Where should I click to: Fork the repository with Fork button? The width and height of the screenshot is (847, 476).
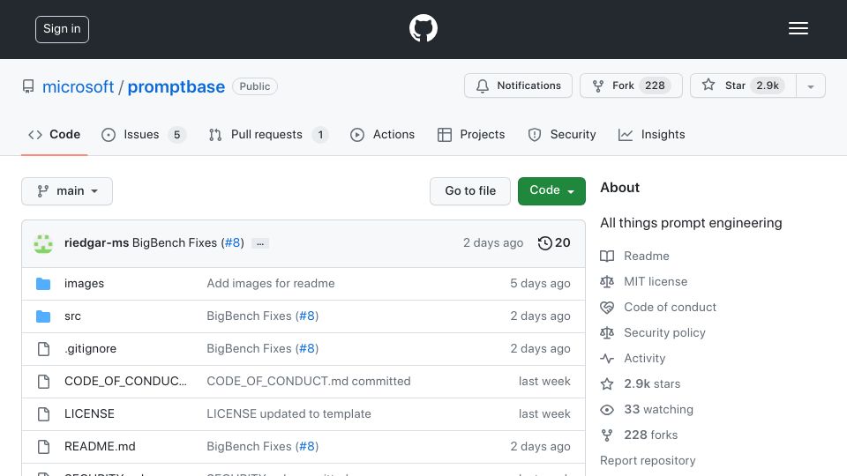[631, 86]
